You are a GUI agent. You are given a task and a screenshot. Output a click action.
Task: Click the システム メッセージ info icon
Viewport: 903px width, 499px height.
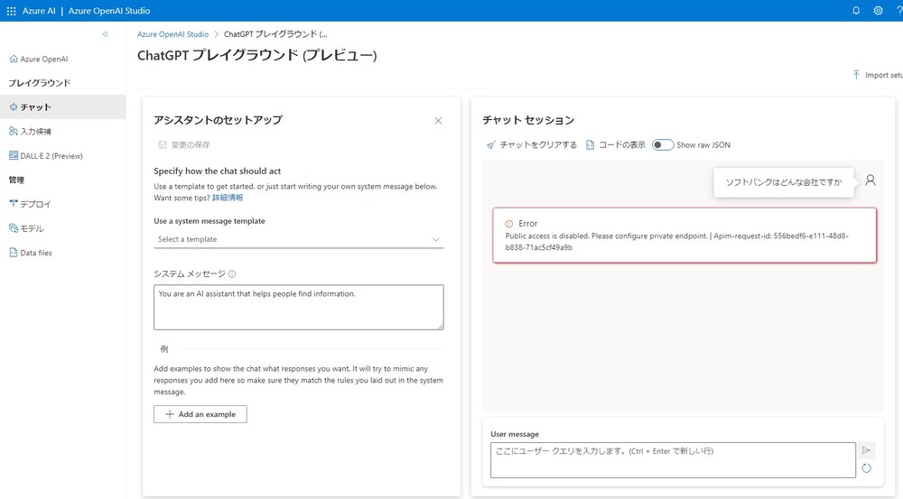coord(232,274)
